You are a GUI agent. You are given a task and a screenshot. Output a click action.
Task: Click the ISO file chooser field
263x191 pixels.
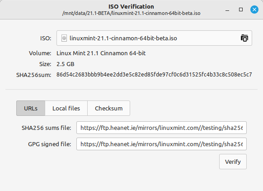coord(154,38)
